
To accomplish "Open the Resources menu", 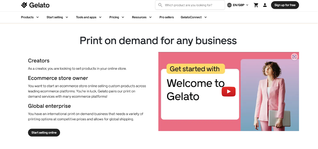I will 142,17.
